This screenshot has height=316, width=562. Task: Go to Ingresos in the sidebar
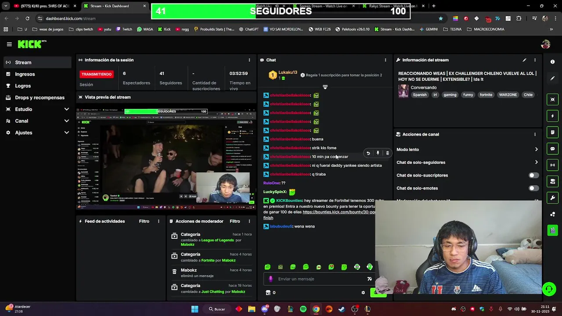pyautogui.click(x=37, y=74)
